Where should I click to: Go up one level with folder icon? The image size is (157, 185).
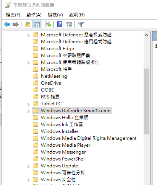point(28,24)
